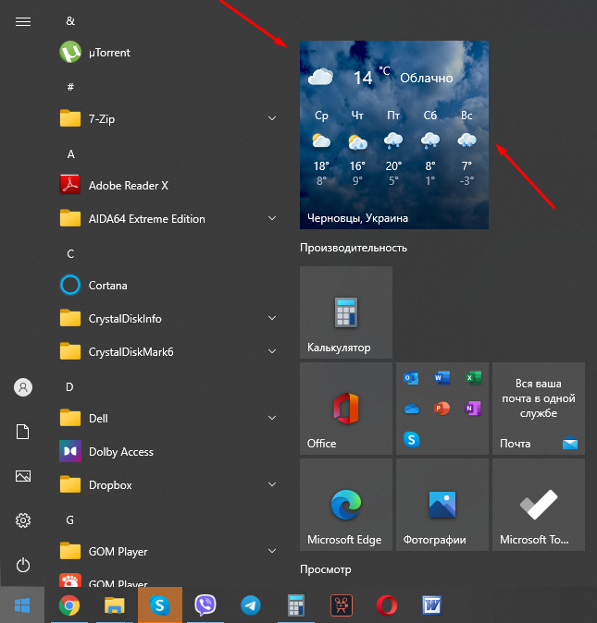The width and height of the screenshot is (597, 623).
Task: Open Settings gear in left sidebar
Action: tap(23, 520)
